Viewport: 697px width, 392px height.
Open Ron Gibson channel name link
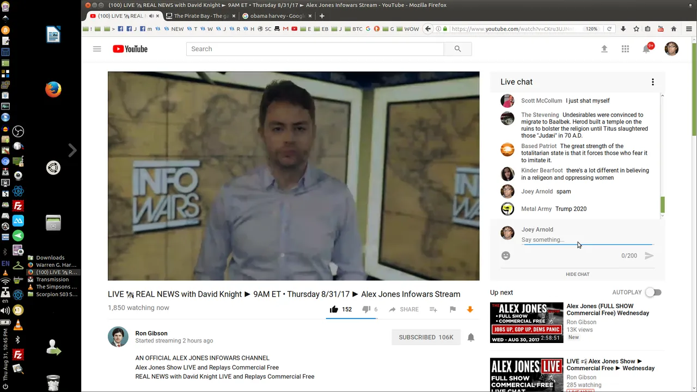click(x=151, y=333)
